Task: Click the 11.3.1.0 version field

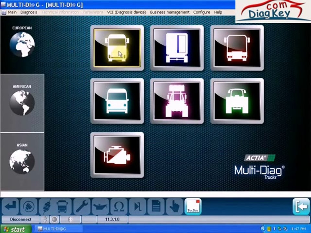Action: tap(112, 219)
